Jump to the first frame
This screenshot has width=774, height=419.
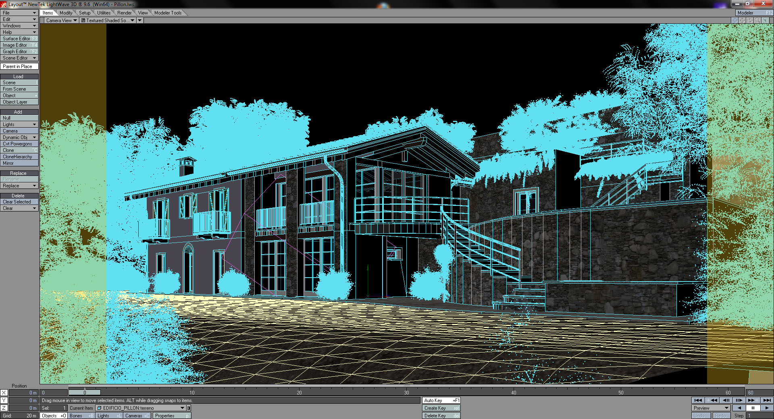click(698, 400)
